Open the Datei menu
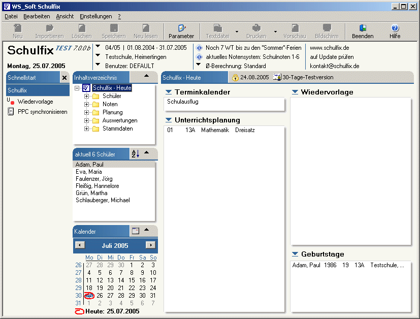Viewport: 420px width, 319px height. [x=11, y=16]
